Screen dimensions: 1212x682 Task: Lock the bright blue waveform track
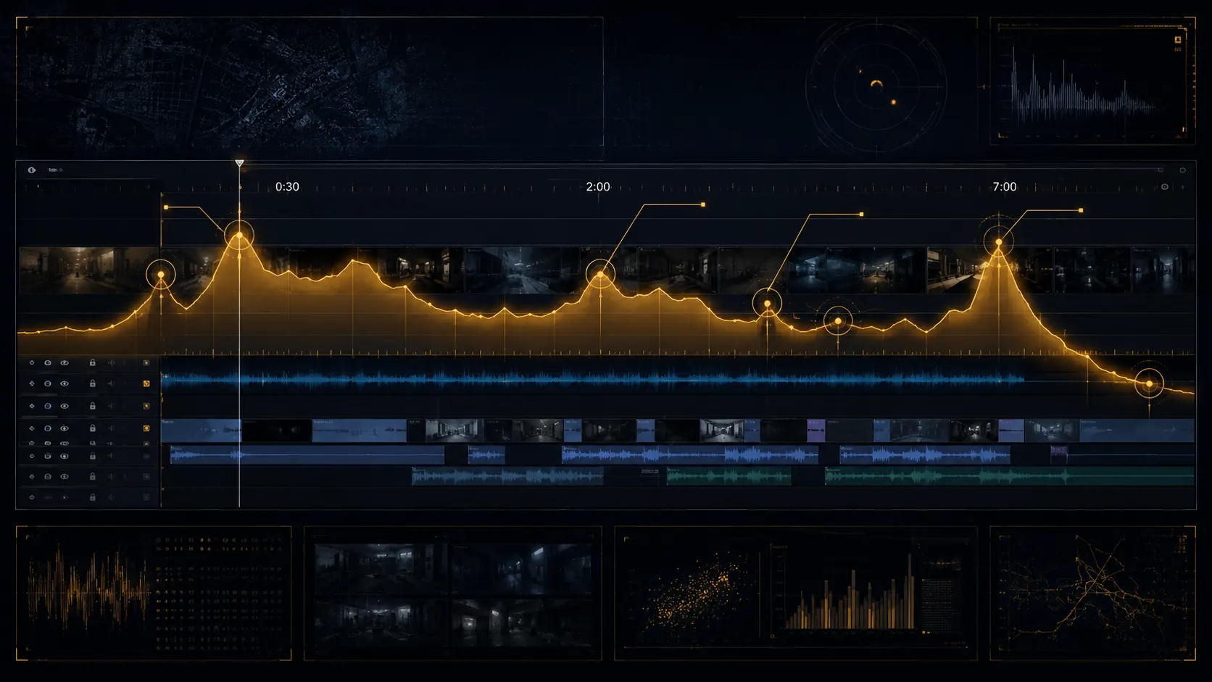coord(93,383)
